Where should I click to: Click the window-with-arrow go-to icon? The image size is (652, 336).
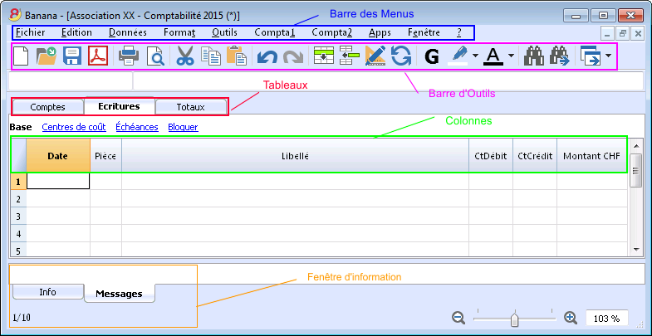[x=591, y=56]
